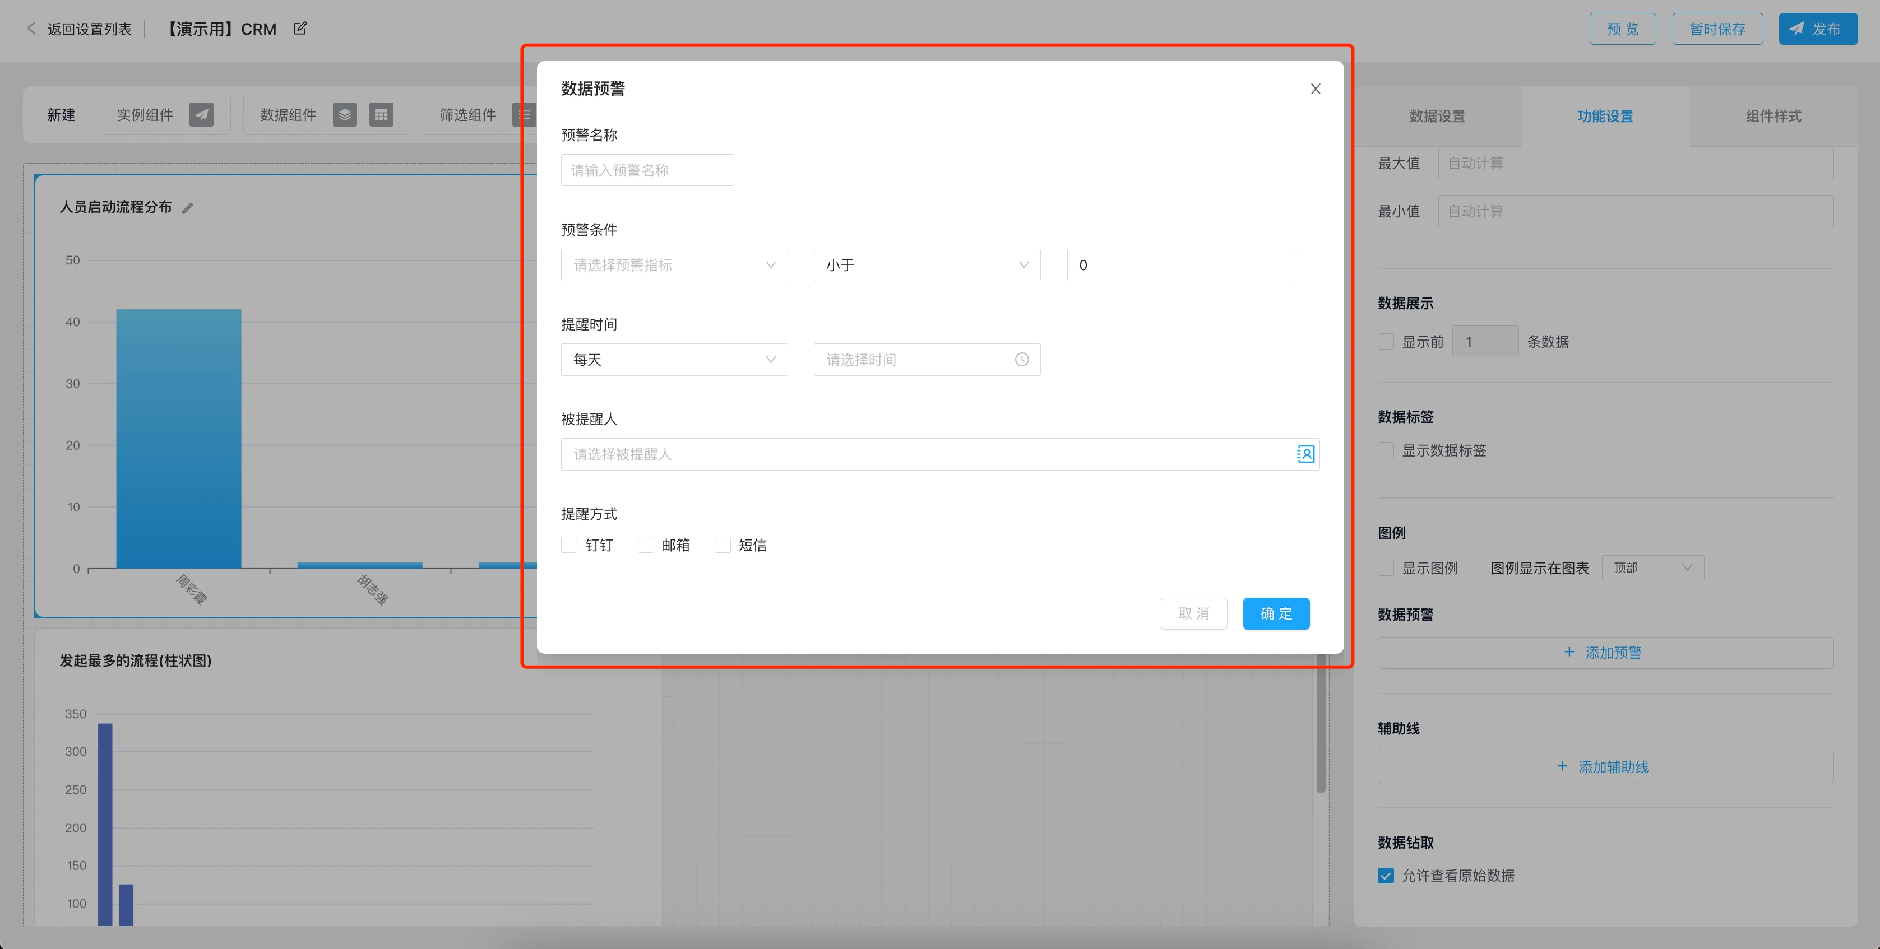This screenshot has width=1880, height=949.
Task: Switch to the 功能设置 tab
Action: (1605, 116)
